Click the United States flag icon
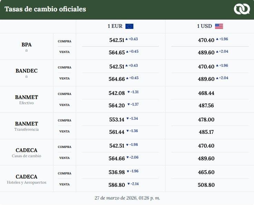This screenshot has height=205, width=254. (219, 26)
